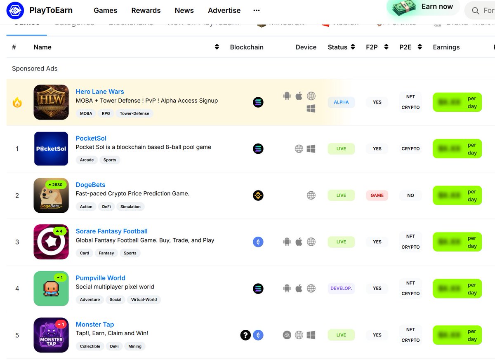Click Apple icon in Sorare row
The width and height of the screenshot is (495, 362).
point(299,242)
